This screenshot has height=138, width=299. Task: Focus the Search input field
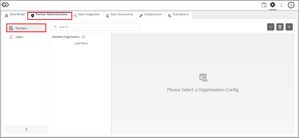96,27
